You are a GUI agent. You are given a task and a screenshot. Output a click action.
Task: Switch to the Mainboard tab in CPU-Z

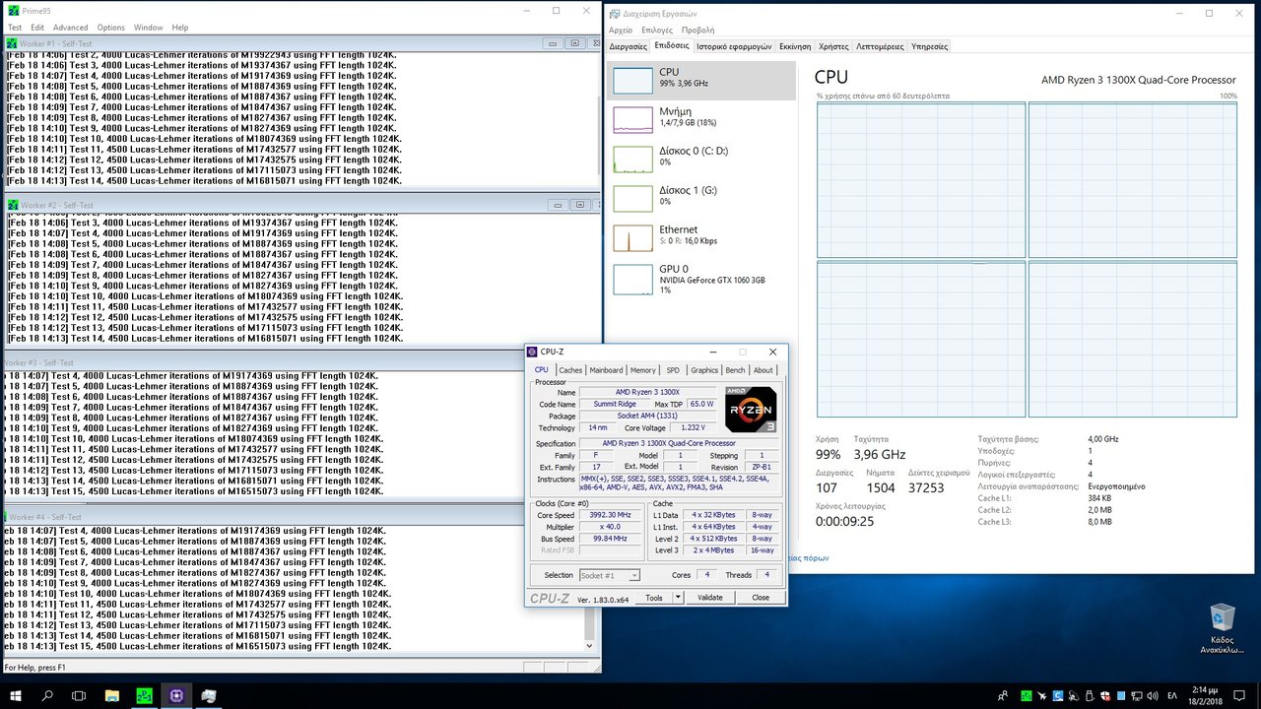click(x=606, y=370)
